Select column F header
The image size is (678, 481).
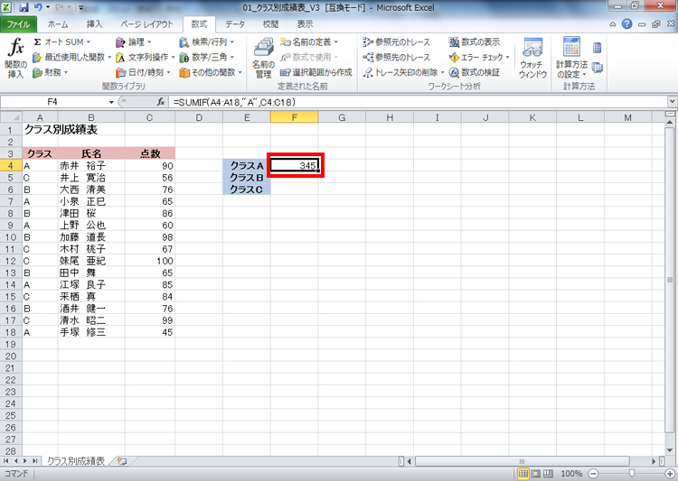pyautogui.click(x=294, y=117)
